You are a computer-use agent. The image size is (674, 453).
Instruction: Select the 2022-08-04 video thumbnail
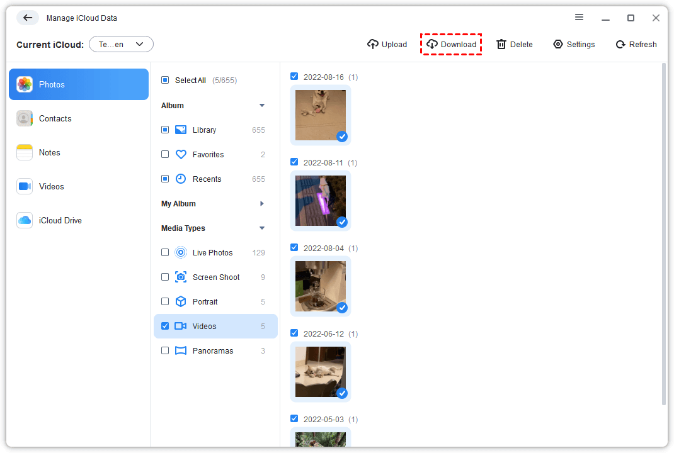pos(321,286)
